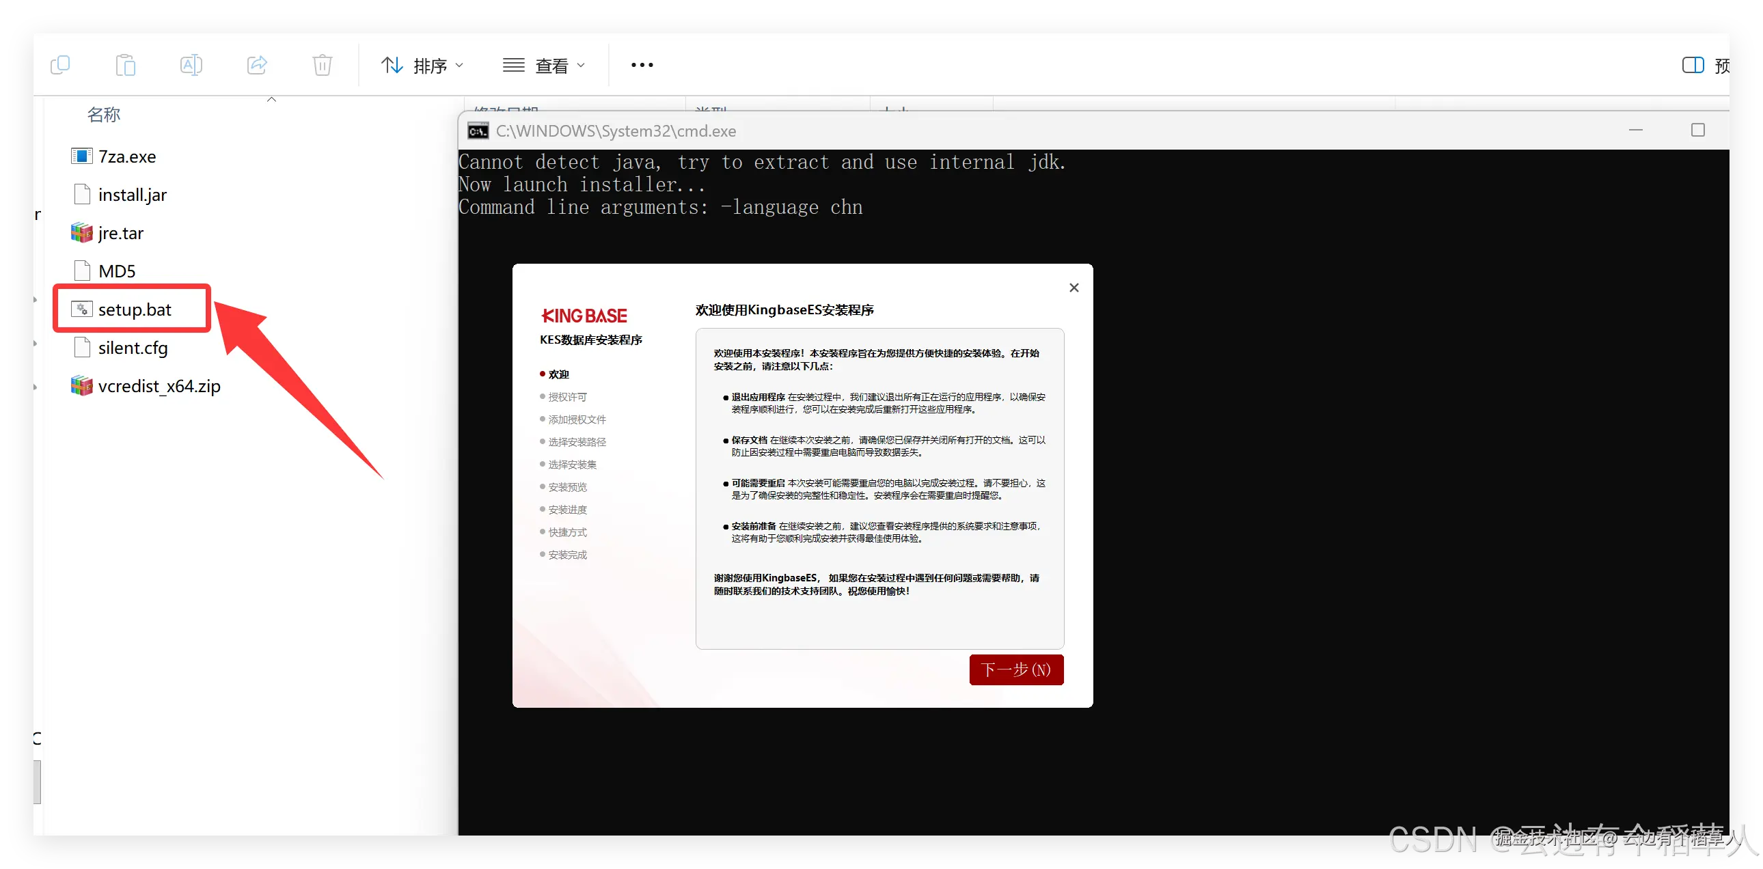Click the Delete trash can icon
Viewport: 1763px width, 869px height.
323,65
